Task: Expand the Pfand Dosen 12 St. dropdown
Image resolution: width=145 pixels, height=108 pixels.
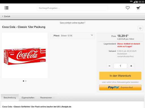Action: [72, 36]
